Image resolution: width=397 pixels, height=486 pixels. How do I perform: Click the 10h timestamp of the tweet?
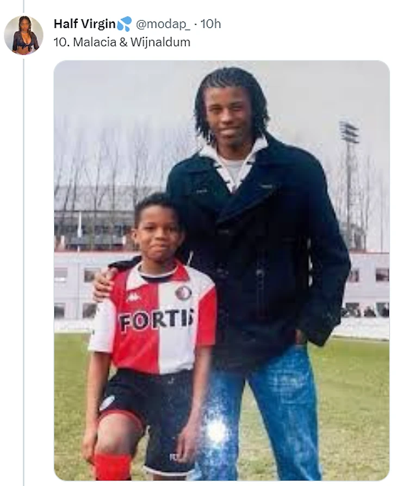[x=211, y=24]
